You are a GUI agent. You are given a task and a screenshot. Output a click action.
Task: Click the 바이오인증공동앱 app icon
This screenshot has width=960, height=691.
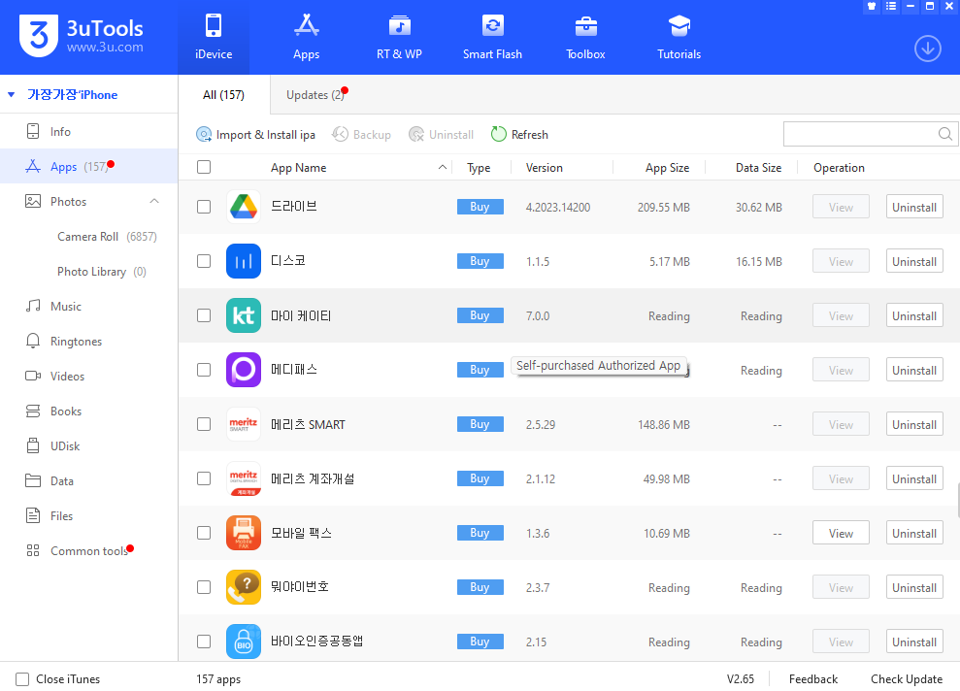click(x=243, y=642)
